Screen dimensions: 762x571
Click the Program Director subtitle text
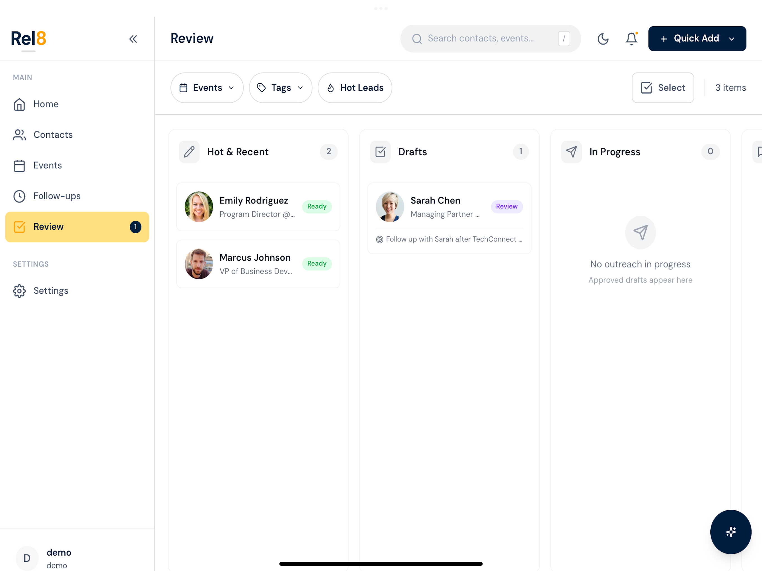coord(257,214)
